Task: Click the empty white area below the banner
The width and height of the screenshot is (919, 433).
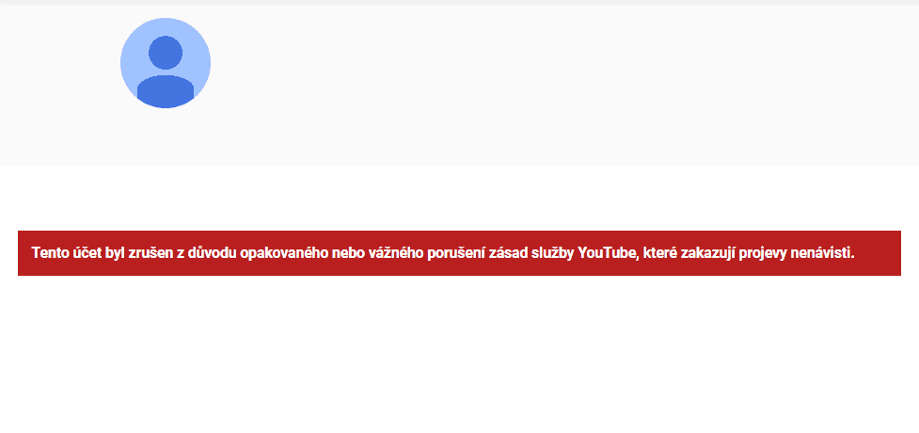Action: 459,352
